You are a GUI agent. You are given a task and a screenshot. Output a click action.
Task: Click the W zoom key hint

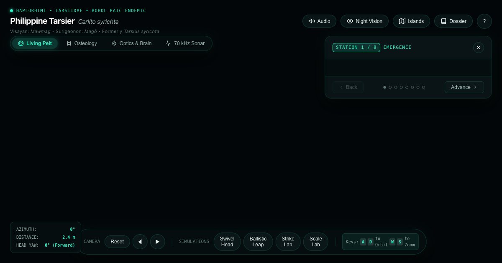(x=392, y=242)
